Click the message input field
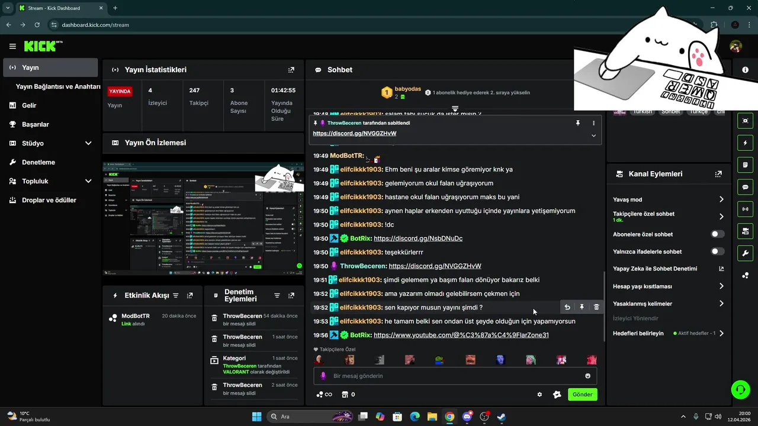758x426 pixels. [455, 376]
